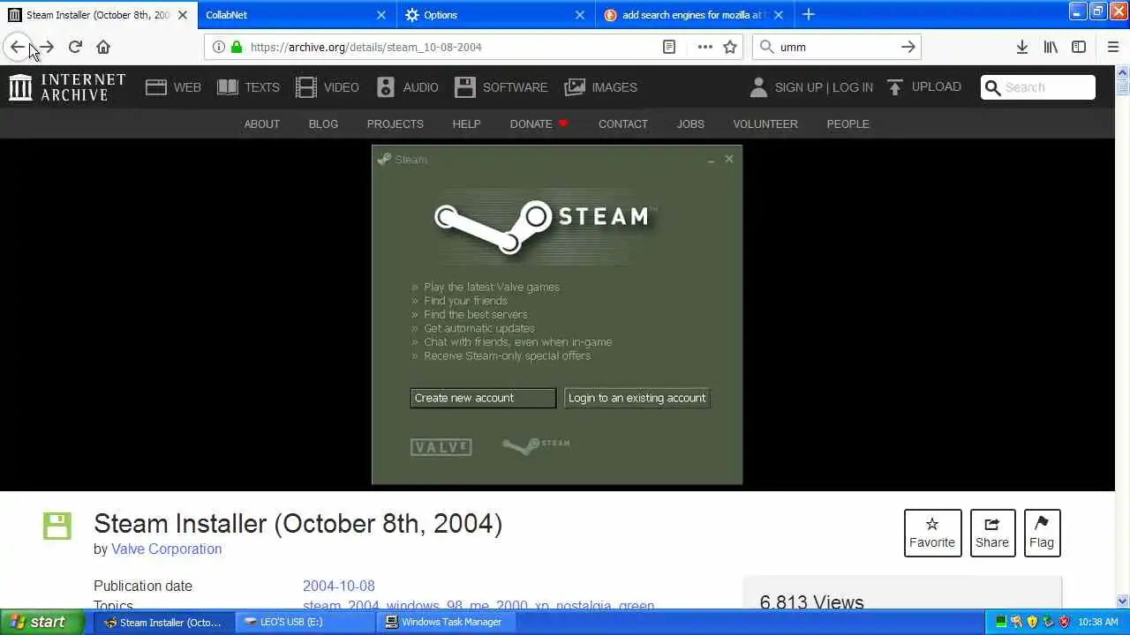Image resolution: width=1130 pixels, height=635 pixels.
Task: Open the TEXTS media section
Action: pos(248,87)
